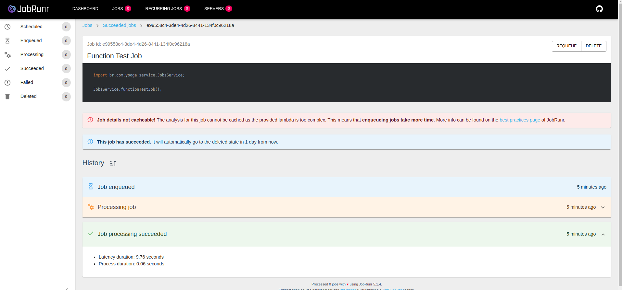
Task: Click the Succeeded checkmark icon in sidebar
Action: coord(7,69)
